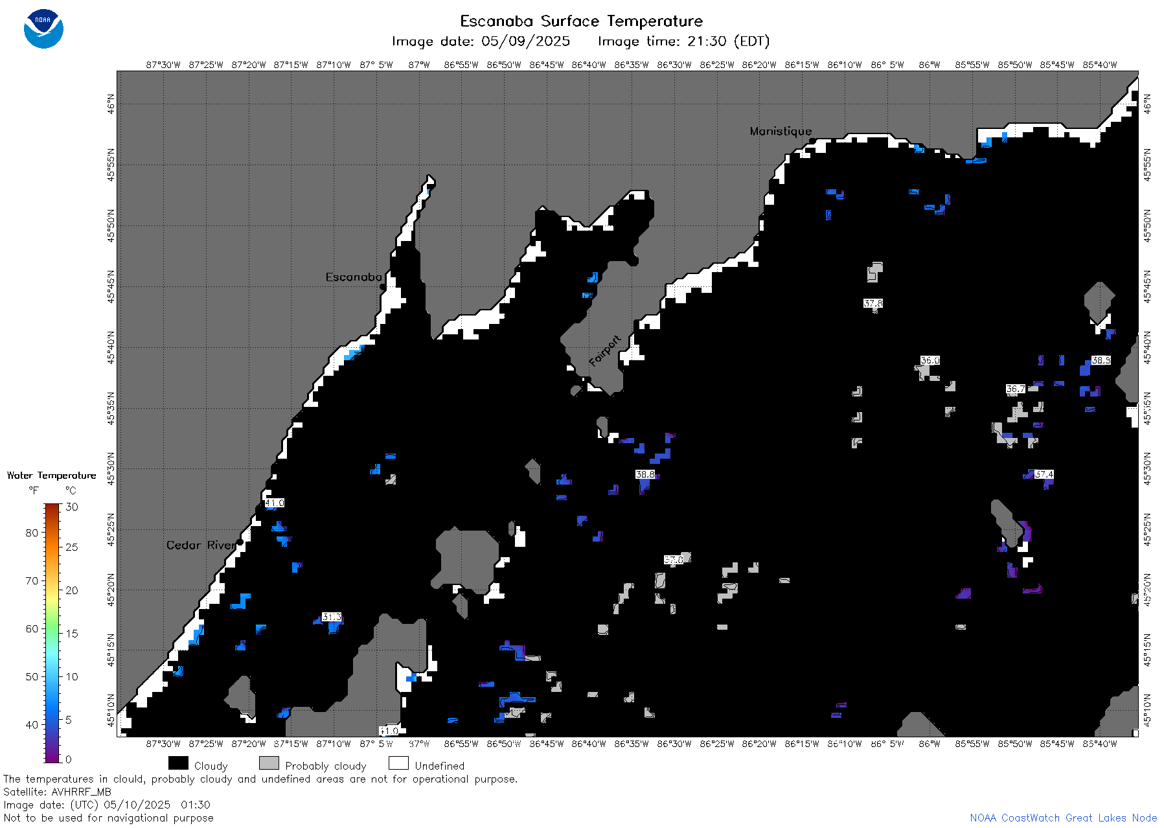The width and height of the screenshot is (1164, 828).
Task: Click the Not to be used for navigational purpose note
Action: tap(108, 818)
